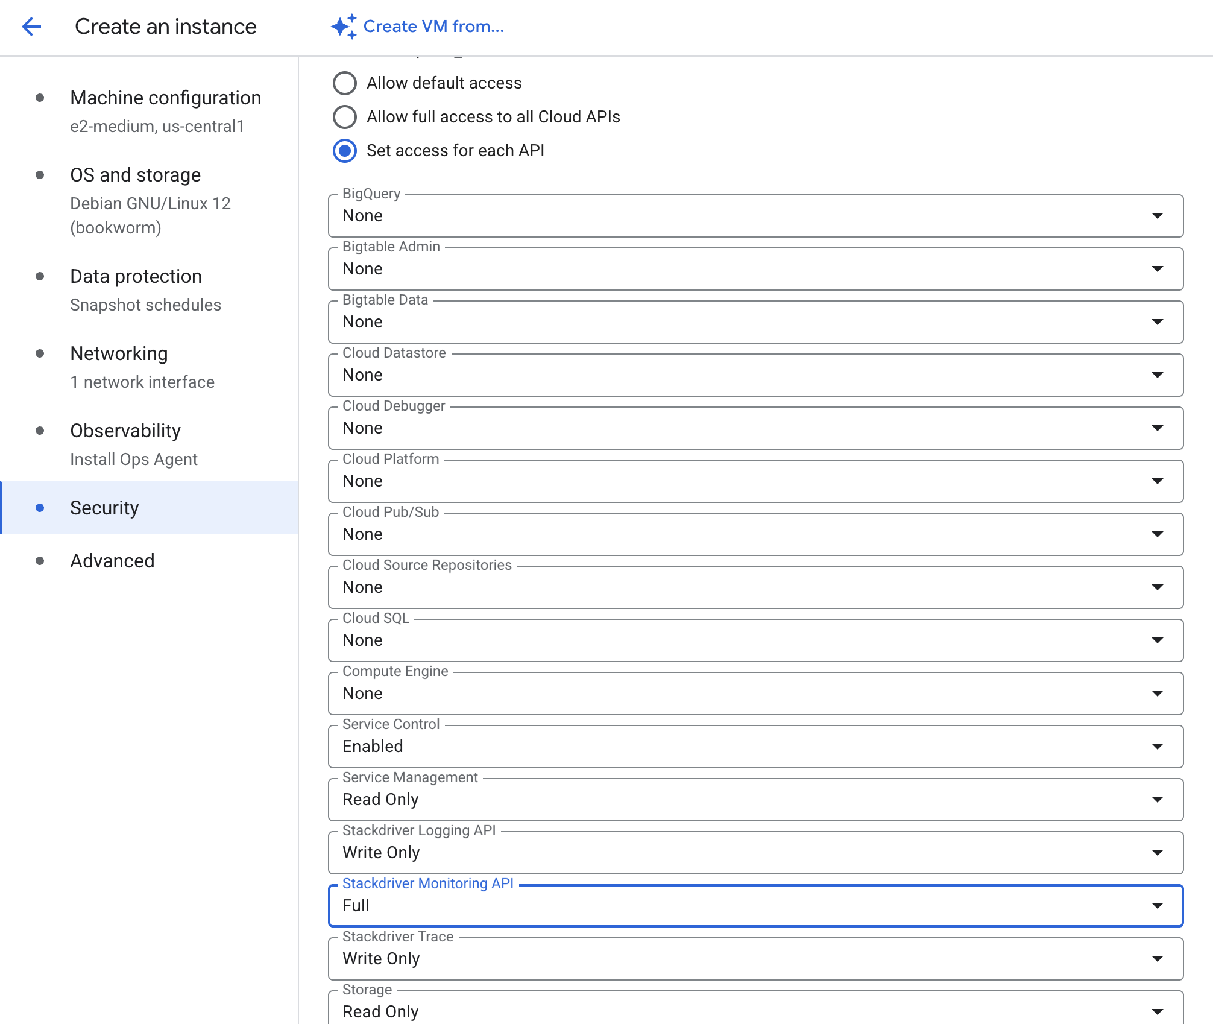The image size is (1213, 1024).
Task: Open the Cloud Source Repositories dropdown
Action: (x=755, y=587)
